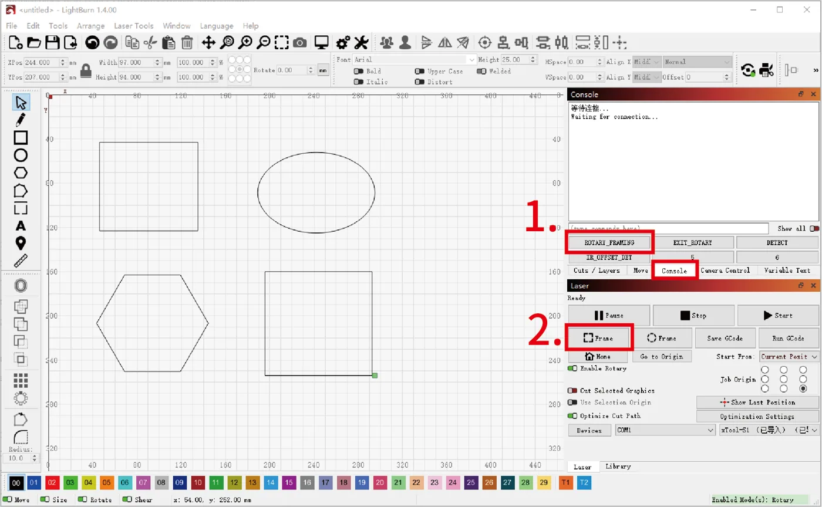Toggle the Welded text switch

click(x=481, y=71)
